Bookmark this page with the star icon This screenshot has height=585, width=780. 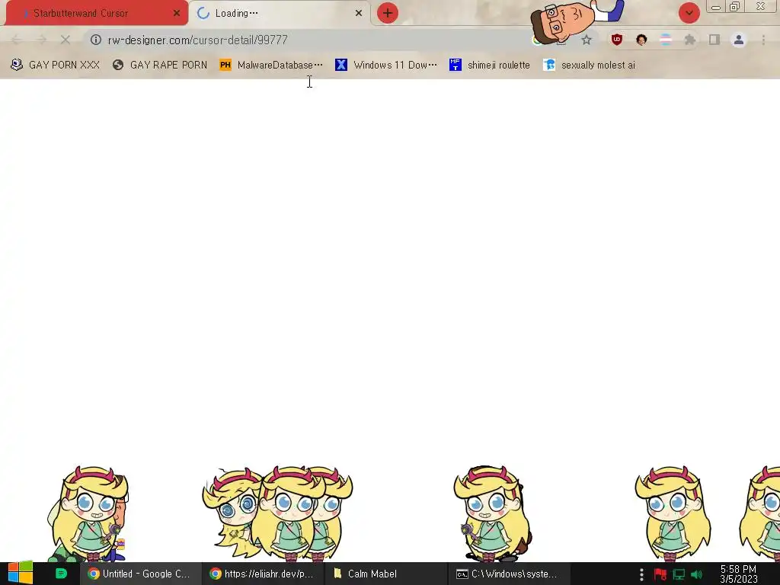tap(587, 40)
